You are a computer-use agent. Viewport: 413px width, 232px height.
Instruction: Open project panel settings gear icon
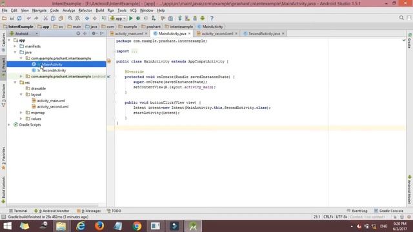click(x=94, y=34)
